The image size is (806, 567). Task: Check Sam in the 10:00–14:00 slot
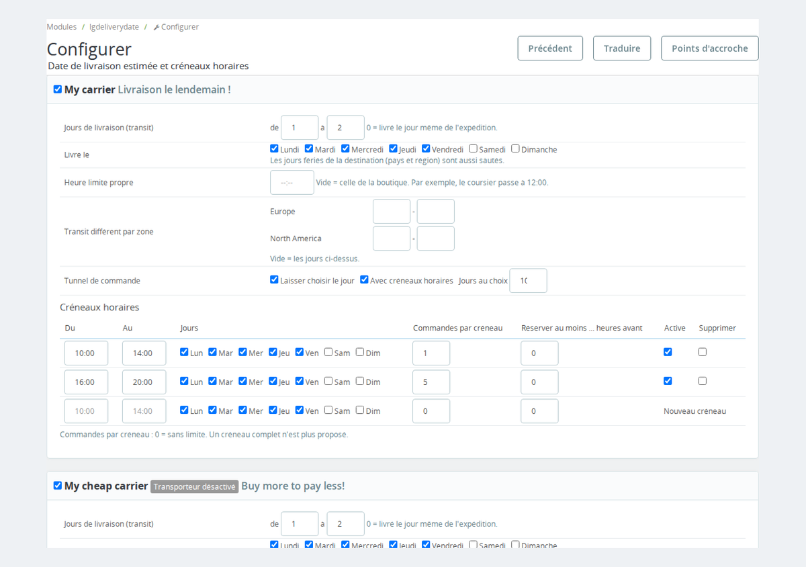[x=328, y=352]
